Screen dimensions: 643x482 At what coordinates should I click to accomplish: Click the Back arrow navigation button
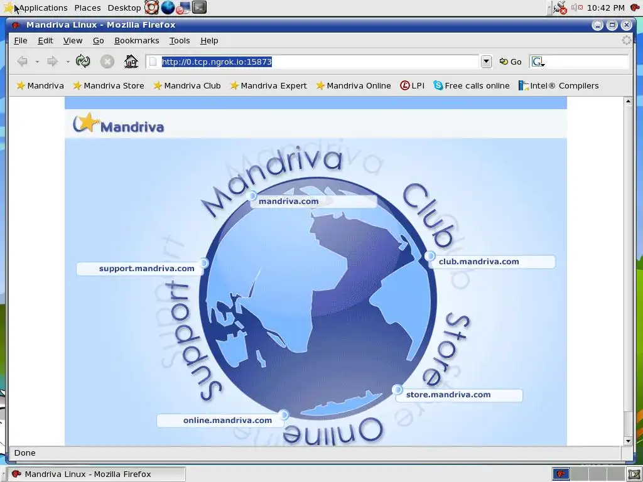point(22,62)
